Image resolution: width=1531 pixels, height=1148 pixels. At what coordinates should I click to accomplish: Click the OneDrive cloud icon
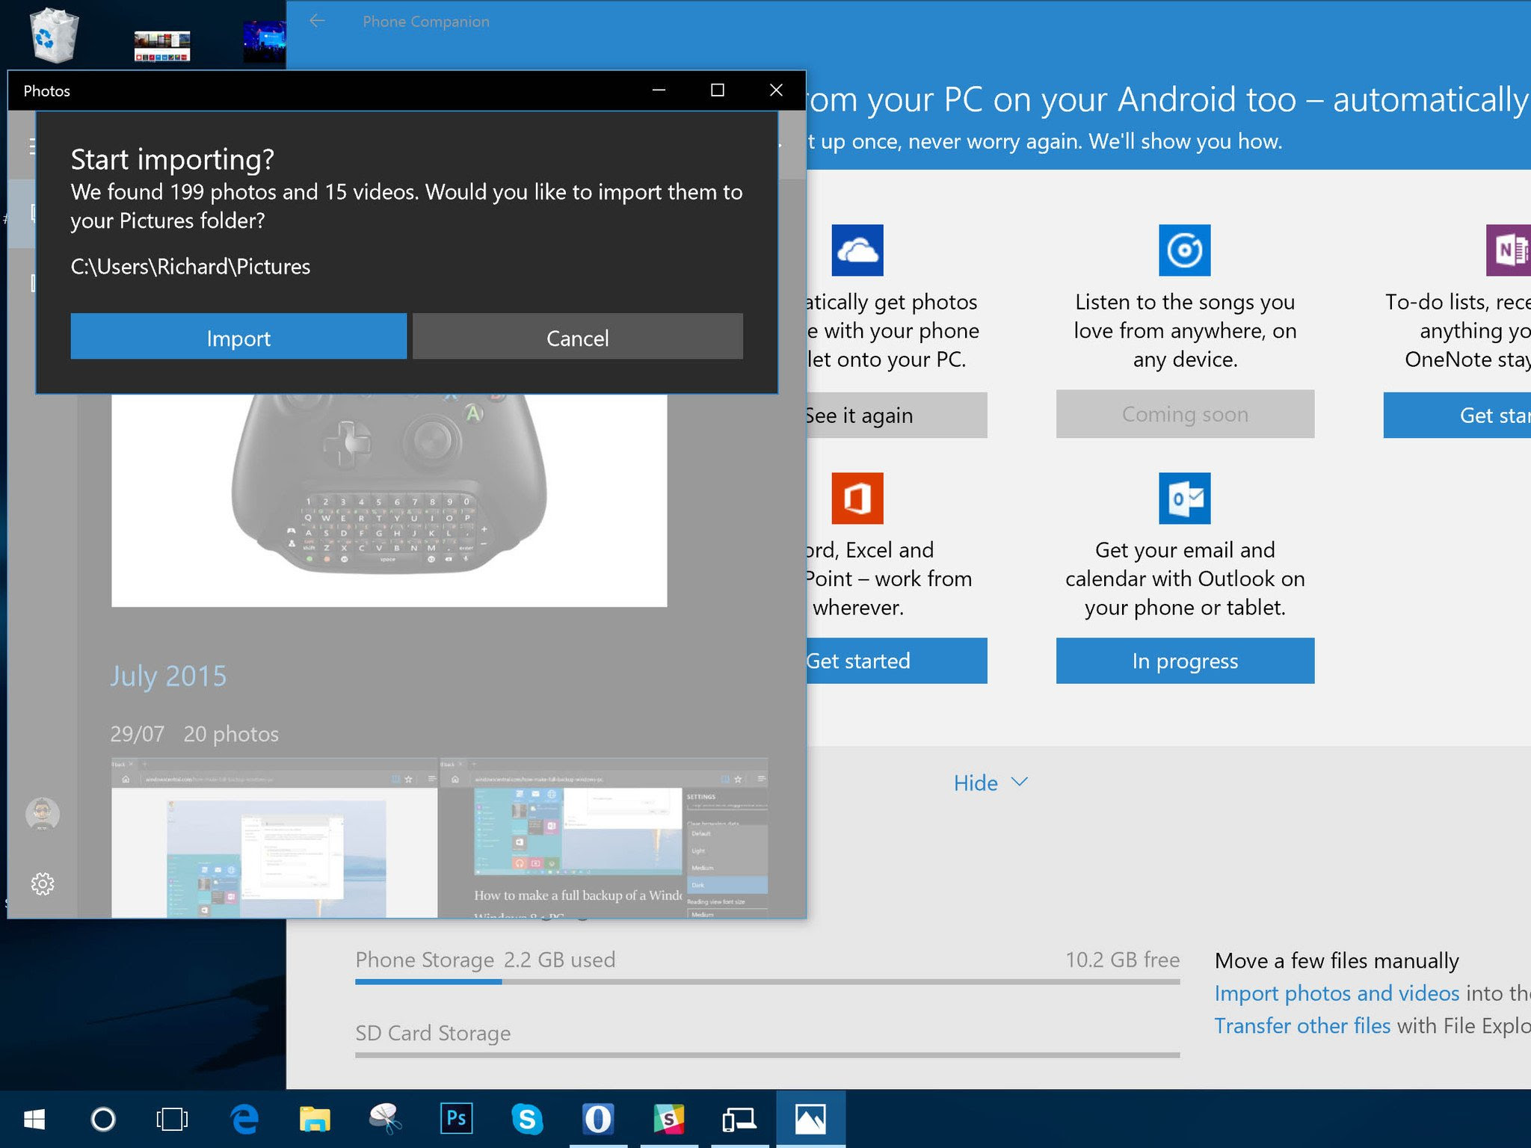857,250
